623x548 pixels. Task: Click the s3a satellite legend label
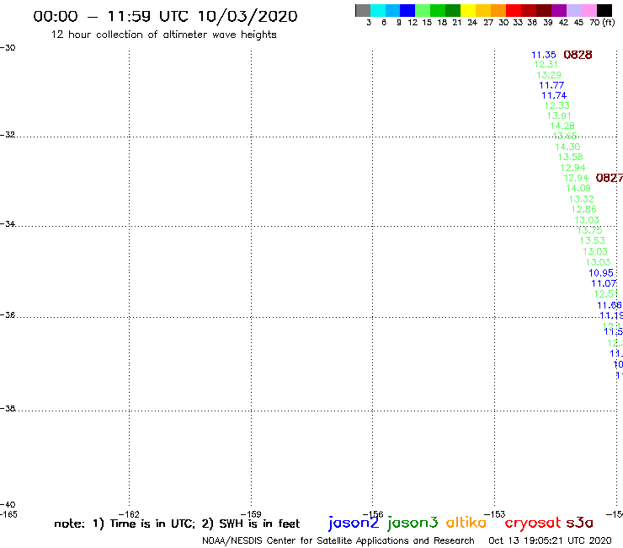(x=579, y=523)
